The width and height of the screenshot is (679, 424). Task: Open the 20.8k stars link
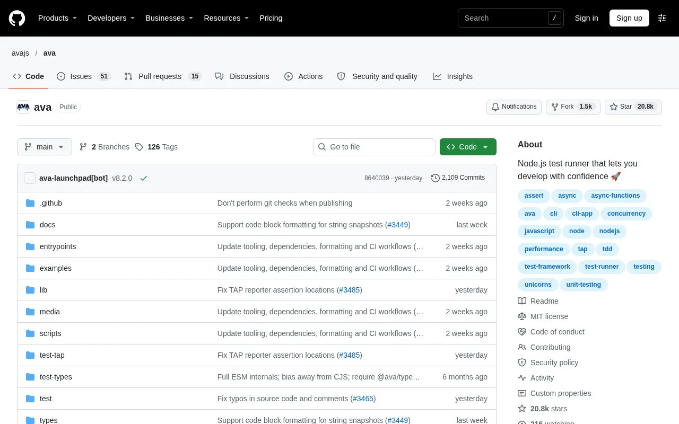point(542,409)
